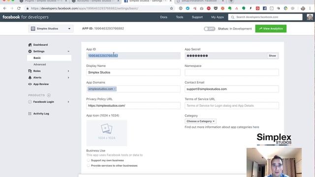Click the View Analytics button
The image size is (315, 177).
271,29
